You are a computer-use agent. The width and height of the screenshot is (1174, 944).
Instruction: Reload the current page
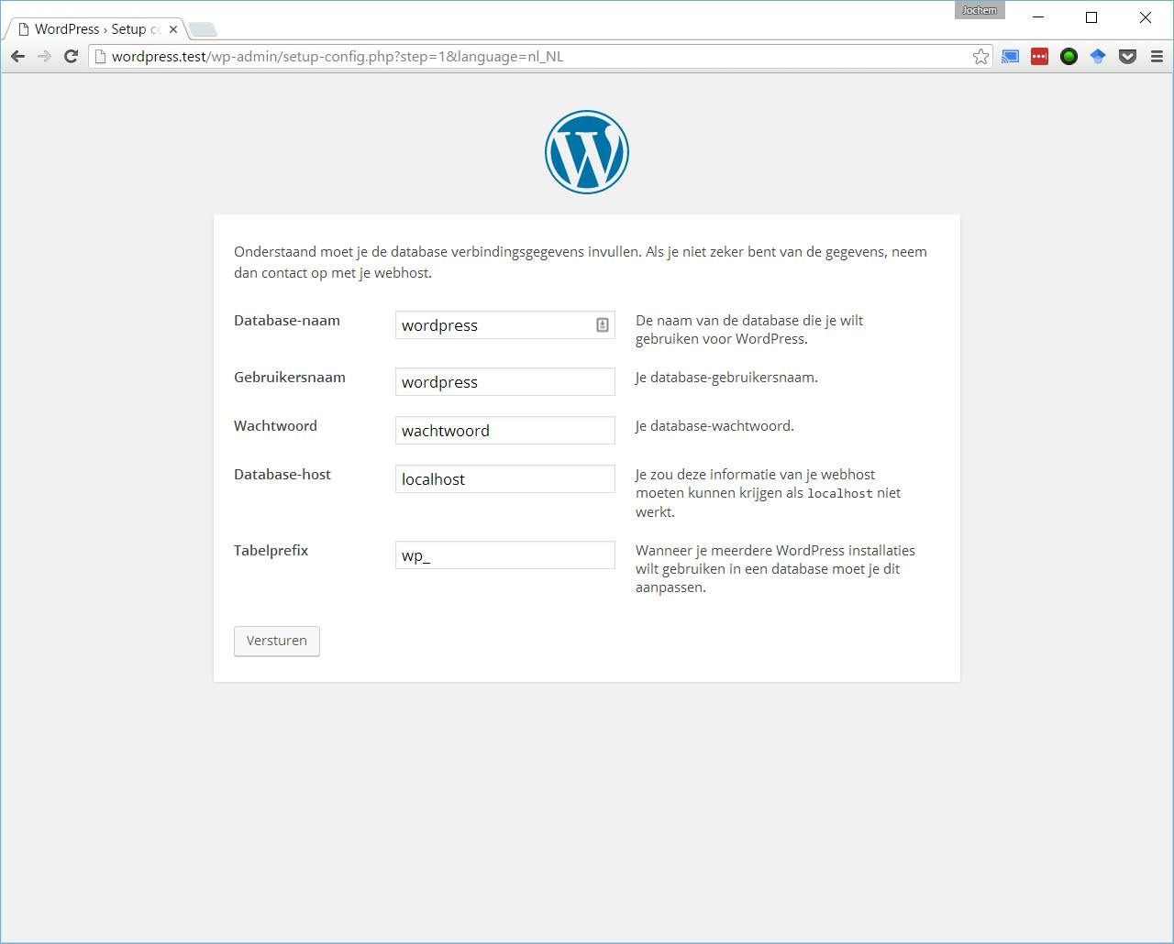click(x=71, y=57)
